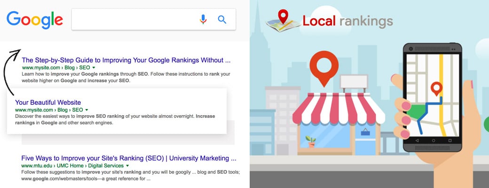Click the curved upward arrow graphic
The height and width of the screenshot is (188, 489).
tap(11, 72)
